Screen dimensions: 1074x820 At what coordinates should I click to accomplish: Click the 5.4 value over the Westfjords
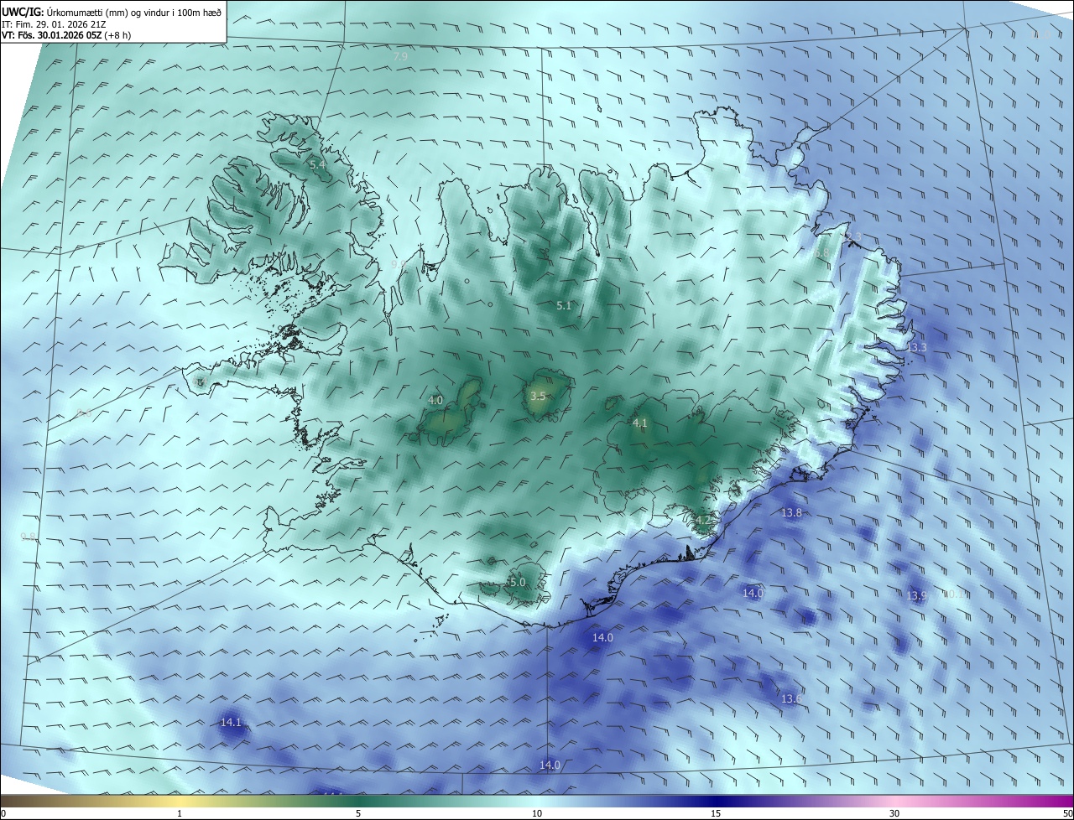tap(317, 165)
